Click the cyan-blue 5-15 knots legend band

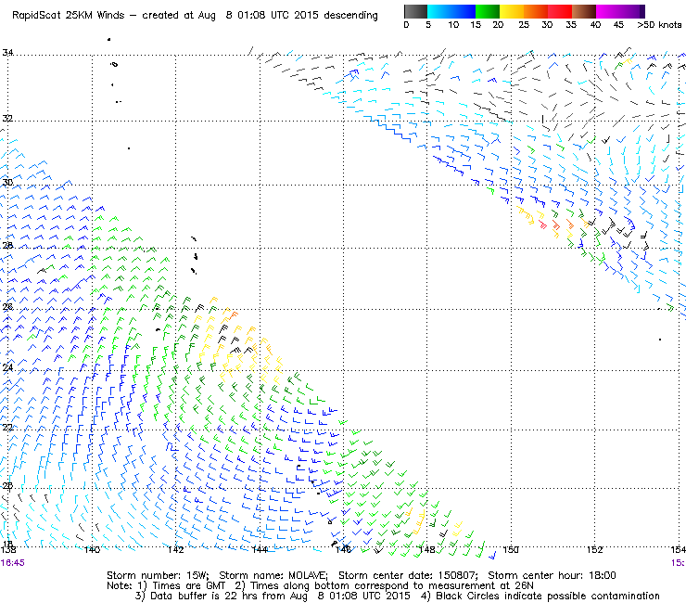coord(451,11)
